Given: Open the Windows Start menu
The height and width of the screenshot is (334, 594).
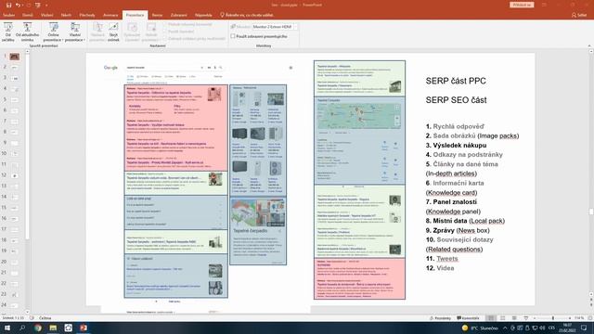Looking at the screenshot, I should pyautogui.click(x=7, y=328).
